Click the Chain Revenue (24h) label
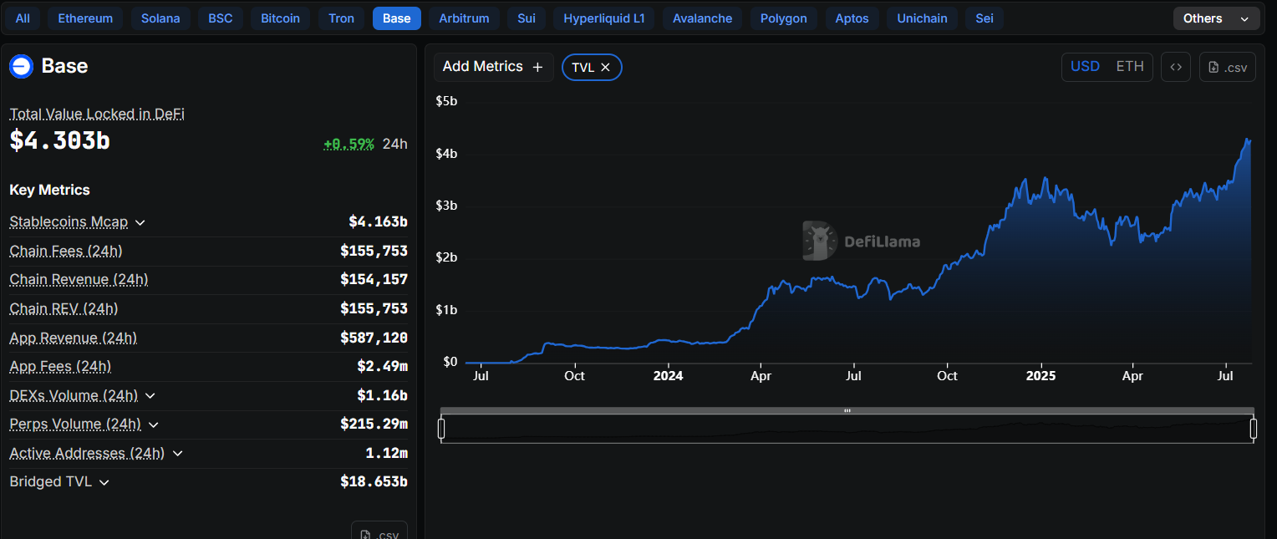This screenshot has width=1277, height=539. pyautogui.click(x=79, y=279)
